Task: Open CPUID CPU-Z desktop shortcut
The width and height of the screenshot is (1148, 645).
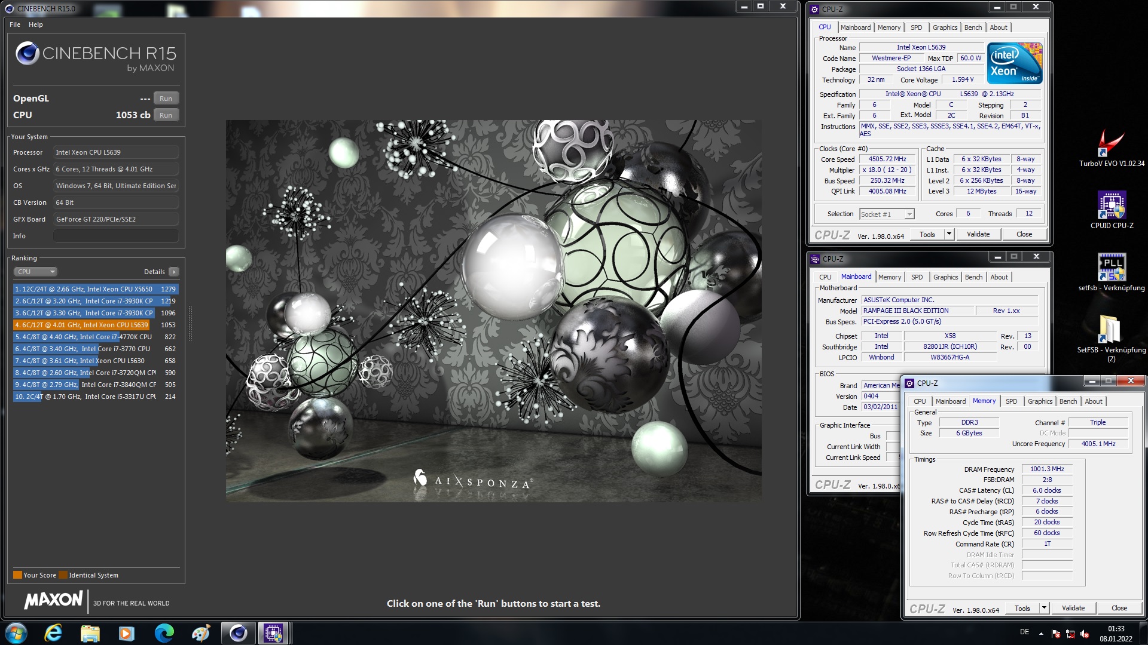Action: (x=1112, y=210)
